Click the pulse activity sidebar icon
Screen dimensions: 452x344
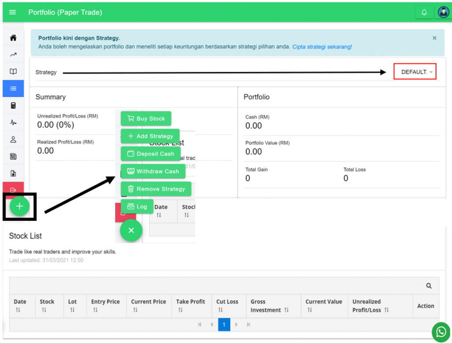13,123
